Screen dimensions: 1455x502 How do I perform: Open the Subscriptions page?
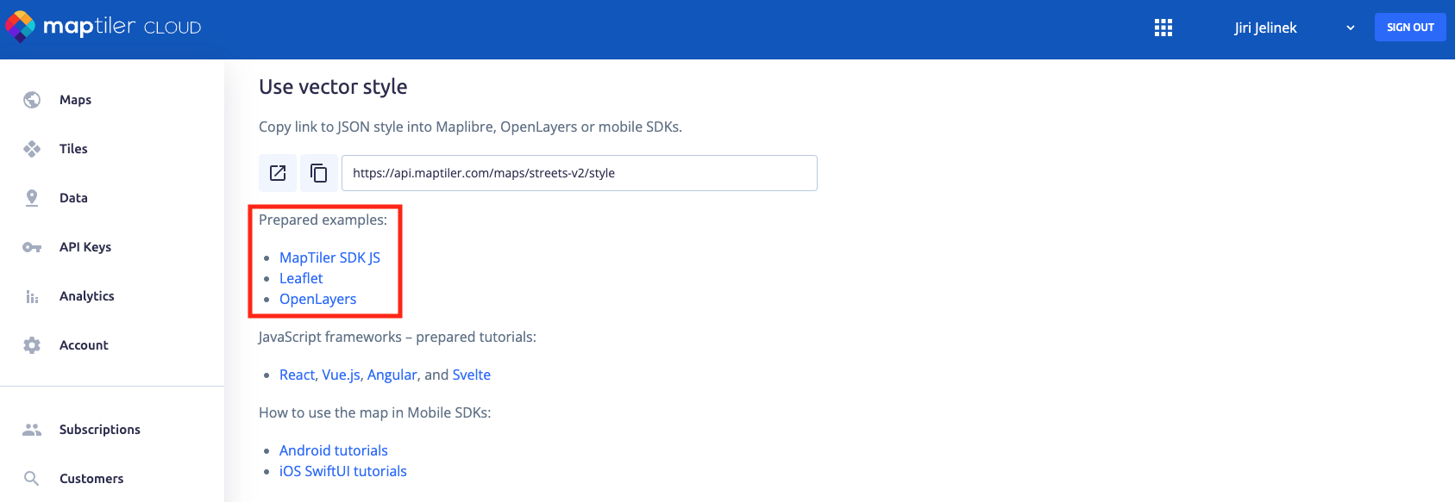pos(100,430)
